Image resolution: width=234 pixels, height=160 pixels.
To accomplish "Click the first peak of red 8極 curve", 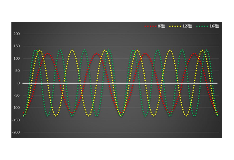I will [x=47, y=54].
